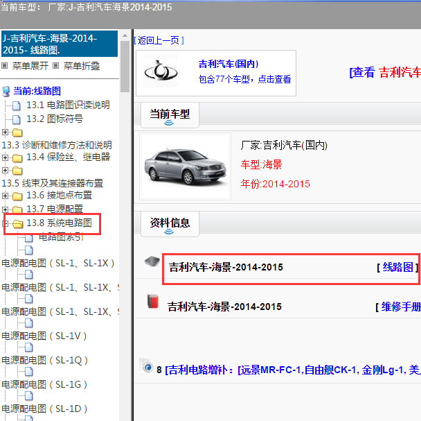
Task: Expand the 13.6 接地点布置 node
Action: click(5, 196)
